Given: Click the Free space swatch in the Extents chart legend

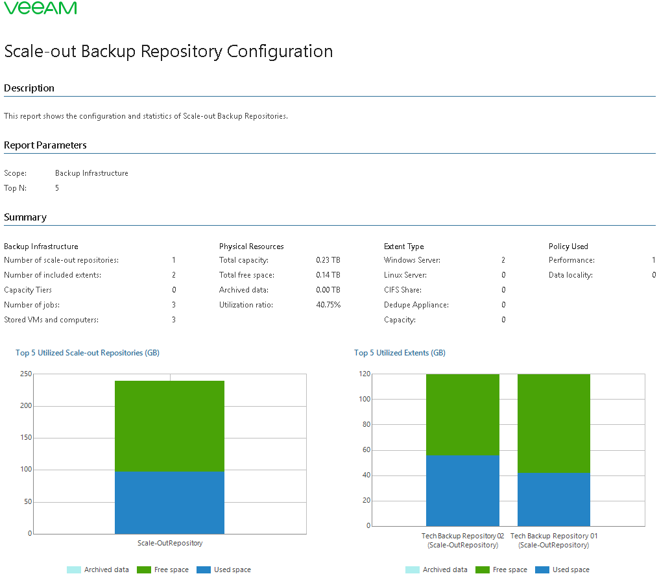Looking at the screenshot, I should coord(483,570).
